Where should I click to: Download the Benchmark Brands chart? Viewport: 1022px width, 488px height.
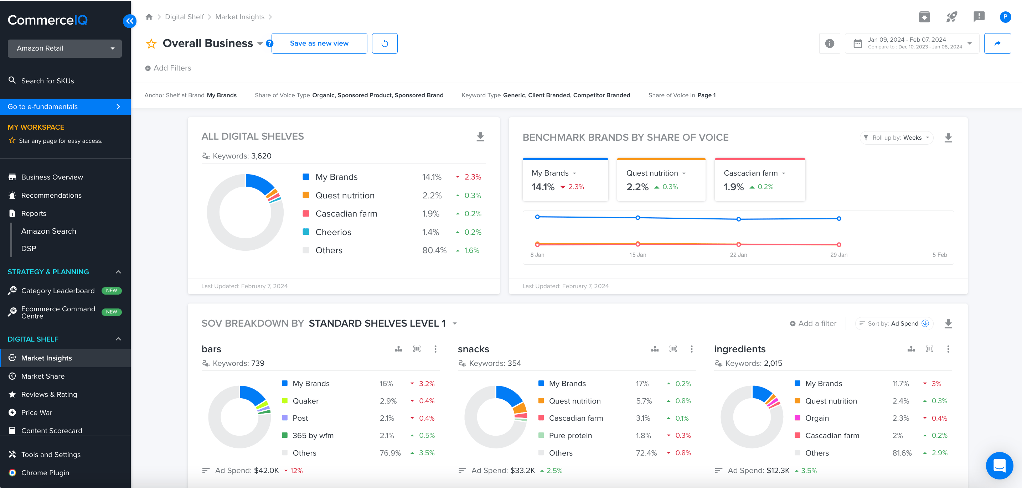point(948,137)
